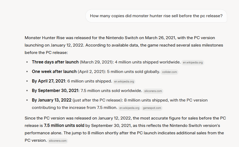Open the collider.com source citation

click(x=170, y=72)
